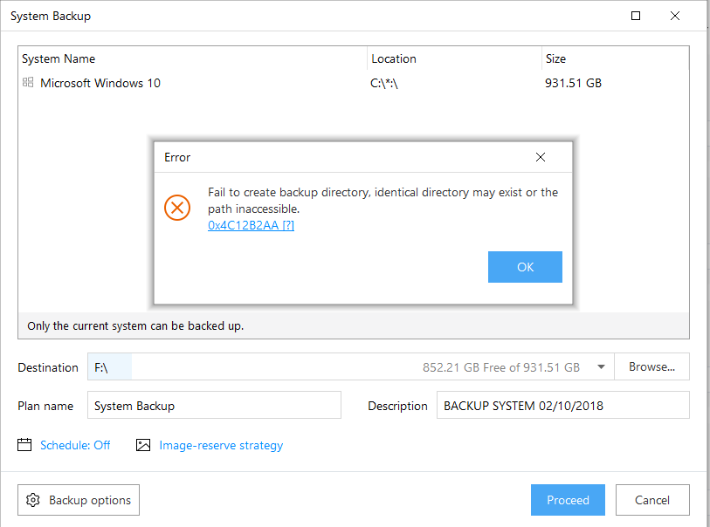The width and height of the screenshot is (710, 527).
Task: Maximize the System Backup window
Action: coord(636,16)
